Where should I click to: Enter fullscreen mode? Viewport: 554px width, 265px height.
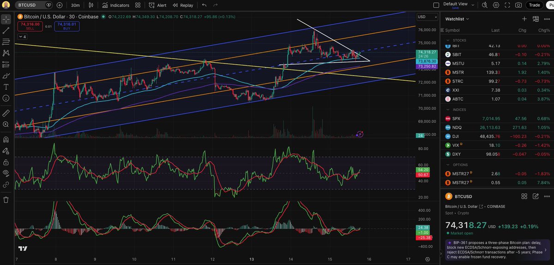pyautogui.click(x=507, y=5)
